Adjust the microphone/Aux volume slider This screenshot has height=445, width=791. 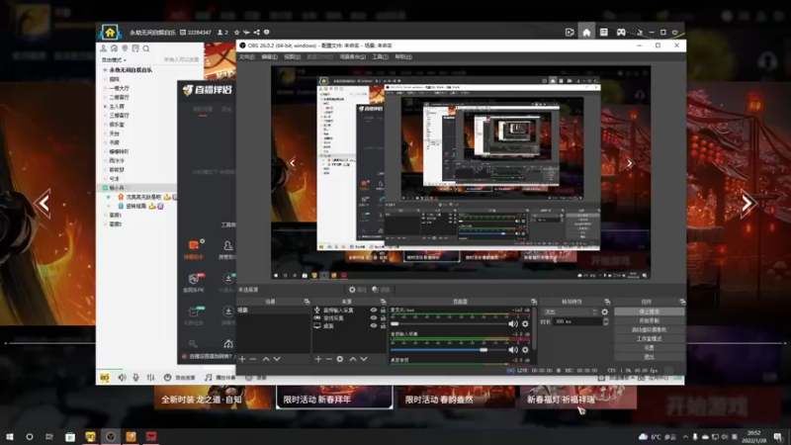click(x=449, y=324)
